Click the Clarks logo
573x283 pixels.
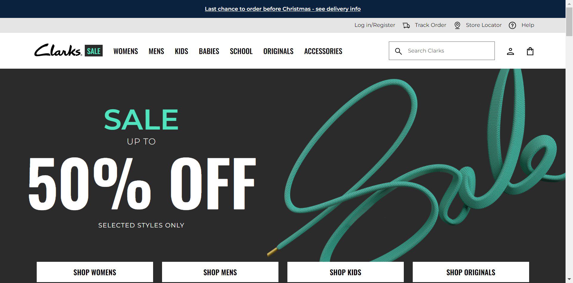pos(58,50)
